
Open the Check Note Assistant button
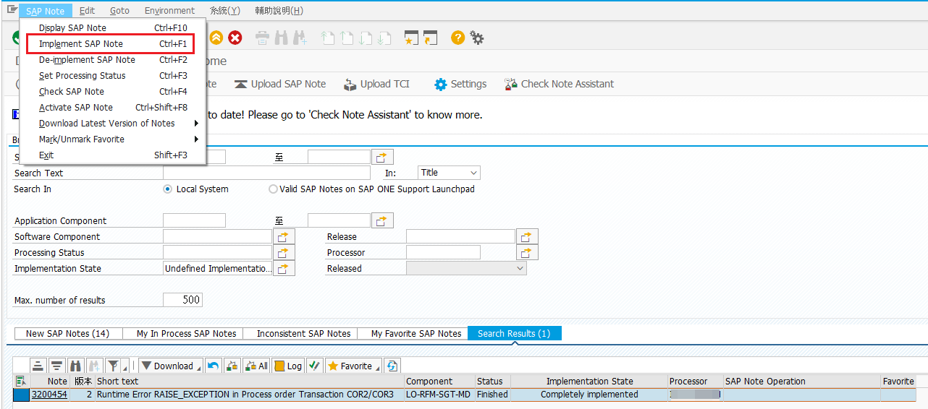559,84
